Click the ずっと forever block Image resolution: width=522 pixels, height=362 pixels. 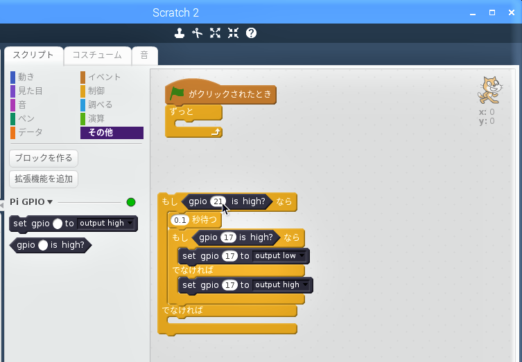[x=182, y=111]
